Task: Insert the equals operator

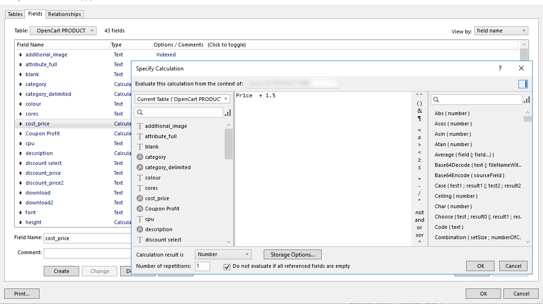Action: pyautogui.click(x=419, y=130)
